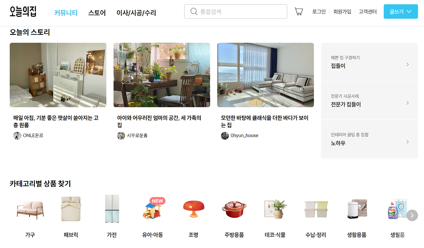Open 전문가 집들이 row with chevron
The image size is (424, 248).
tap(369, 100)
